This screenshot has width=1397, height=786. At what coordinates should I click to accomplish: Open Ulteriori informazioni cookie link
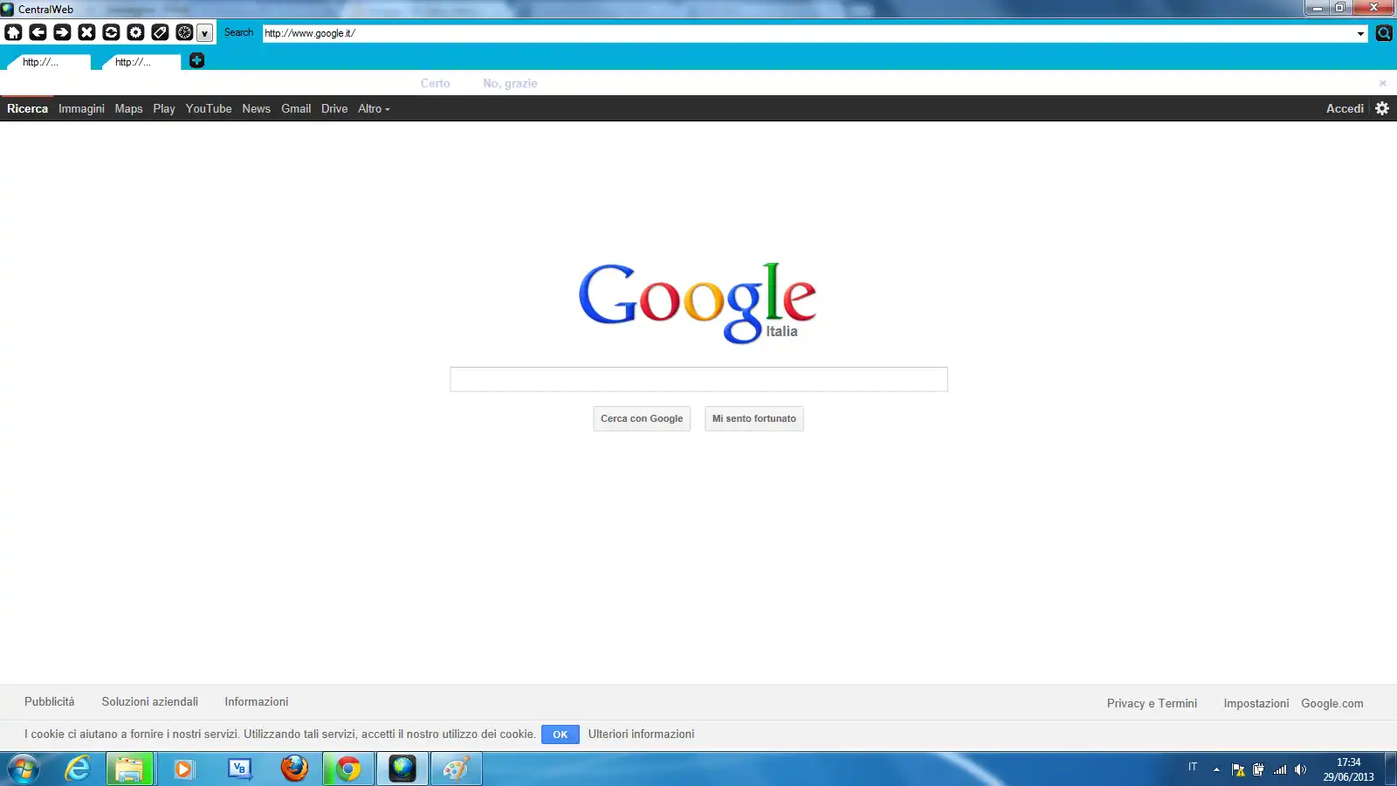pyautogui.click(x=641, y=734)
